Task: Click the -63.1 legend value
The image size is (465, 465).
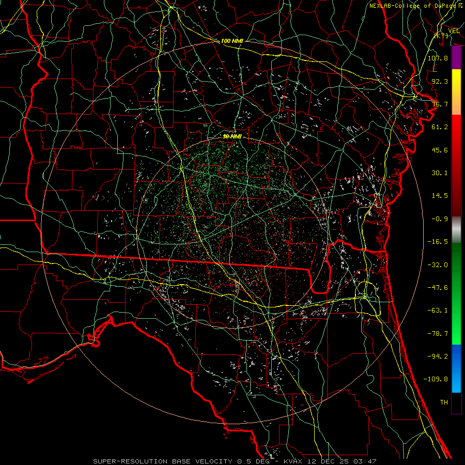Action: (x=438, y=311)
